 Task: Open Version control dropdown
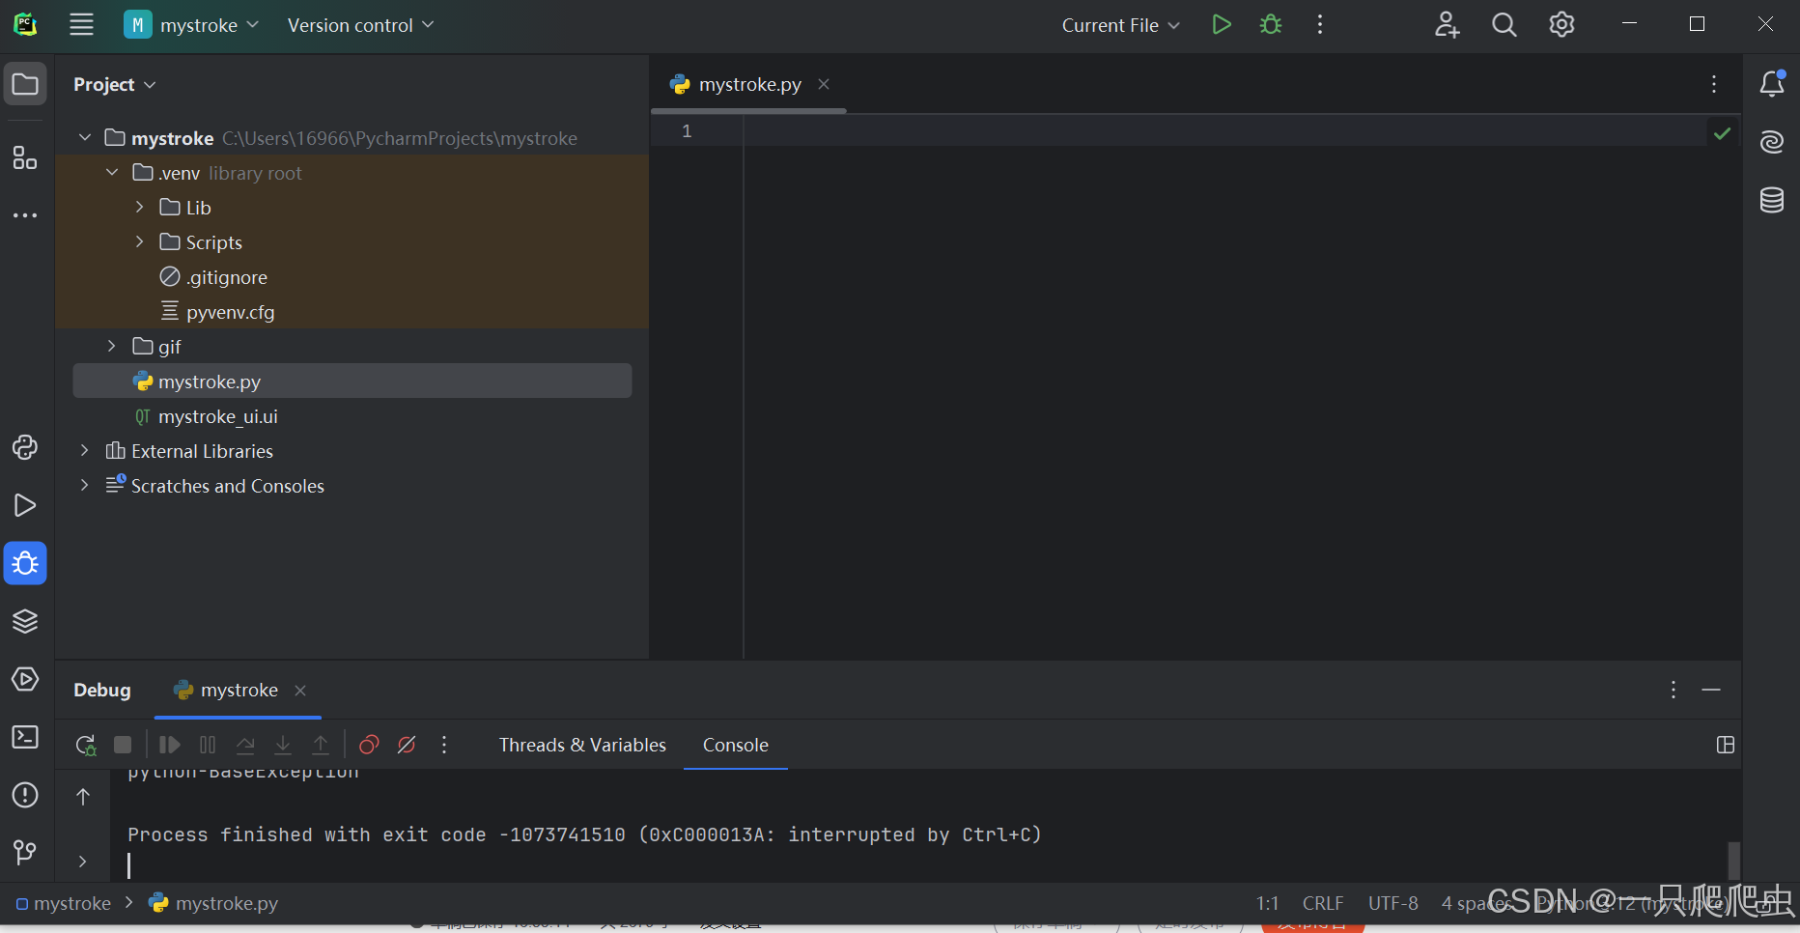pyautogui.click(x=360, y=25)
